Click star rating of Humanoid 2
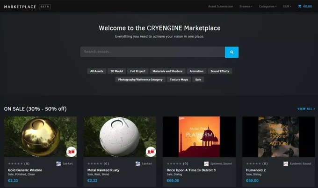This screenshot has height=188, width=318. pos(253,164)
